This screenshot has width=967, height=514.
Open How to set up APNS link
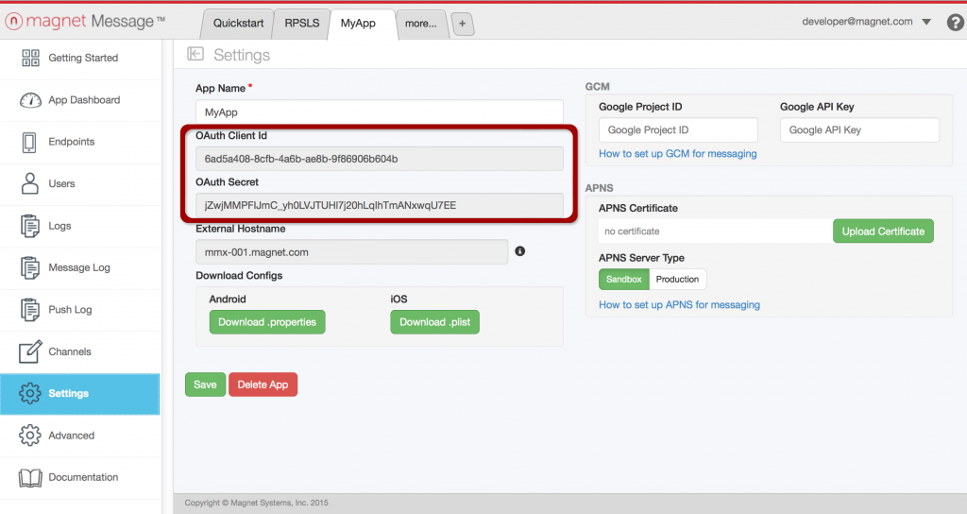click(679, 305)
